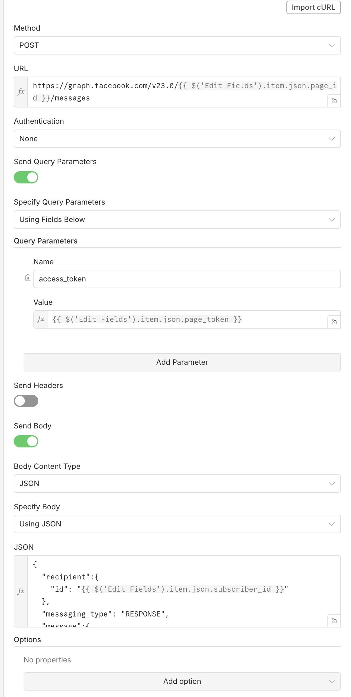Enable the Send Headers toggle
The image size is (351, 697).
pos(26,401)
